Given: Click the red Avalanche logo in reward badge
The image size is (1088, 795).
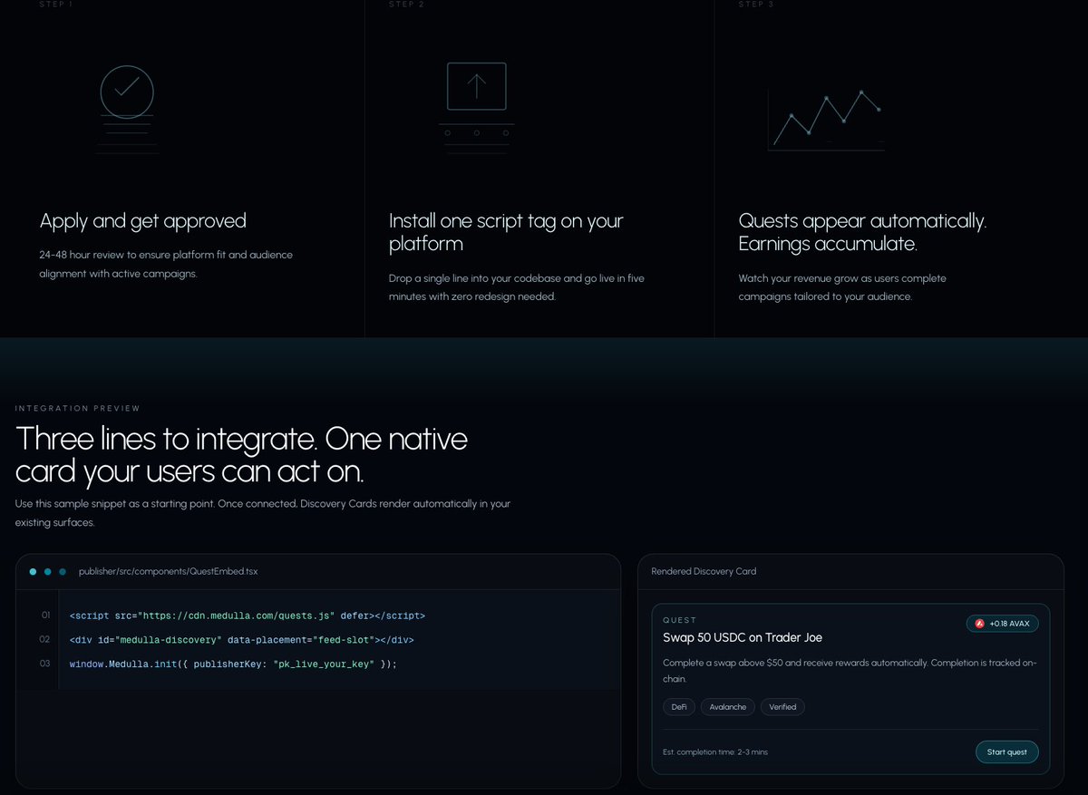Looking at the screenshot, I should coord(979,624).
